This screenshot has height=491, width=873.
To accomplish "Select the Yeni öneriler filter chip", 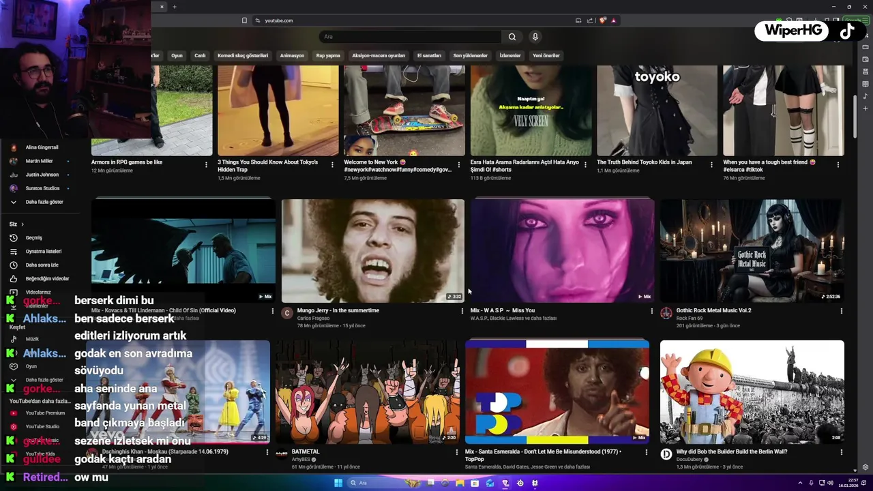I will [546, 56].
